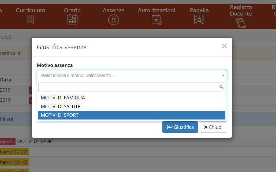Click the Ritardo [08:25] yellow badge
Viewport: 276px width, 172px height.
pos(14,152)
